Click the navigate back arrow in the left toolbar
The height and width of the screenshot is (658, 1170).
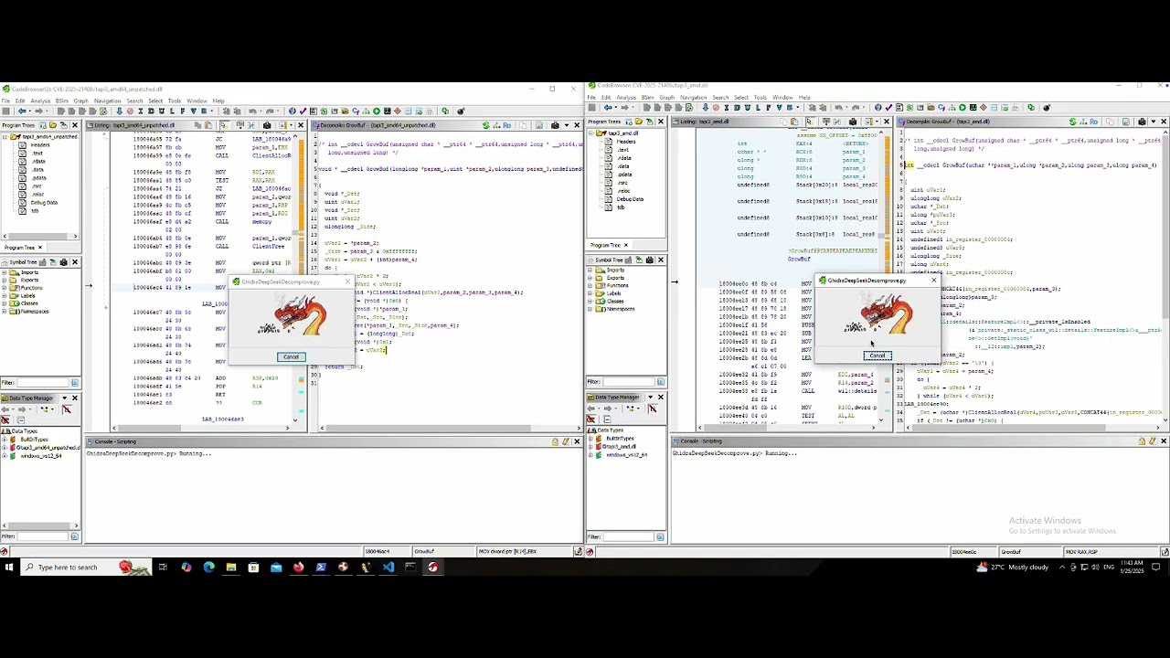[x=23, y=111]
